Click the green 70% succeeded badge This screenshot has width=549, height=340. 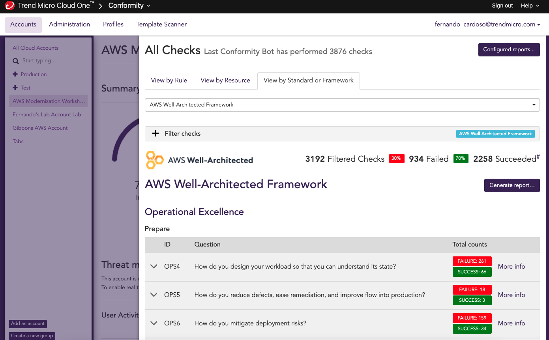[461, 159]
